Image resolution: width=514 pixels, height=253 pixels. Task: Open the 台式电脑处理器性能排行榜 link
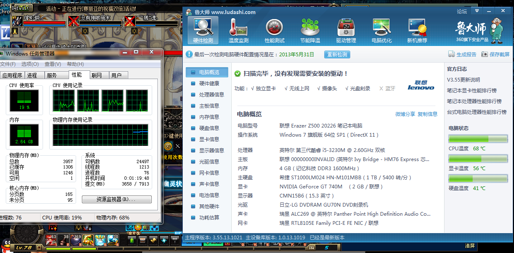(477, 112)
